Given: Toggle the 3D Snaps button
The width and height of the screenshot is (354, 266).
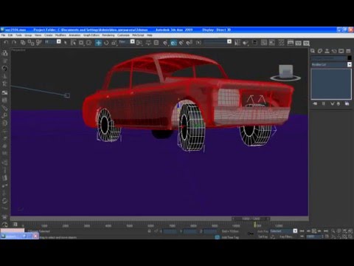Looking at the screenshot, I should coord(165,43).
